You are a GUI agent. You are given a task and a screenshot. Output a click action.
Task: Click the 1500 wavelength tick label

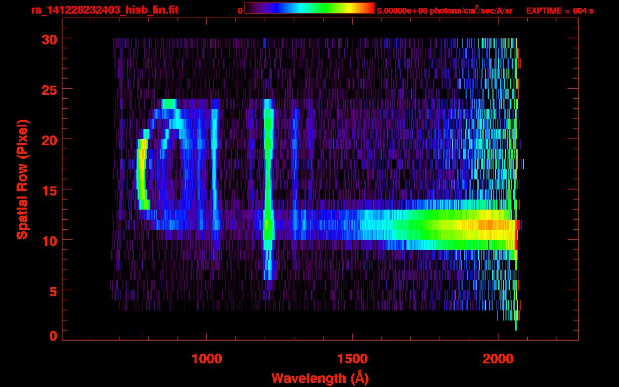pos(352,358)
